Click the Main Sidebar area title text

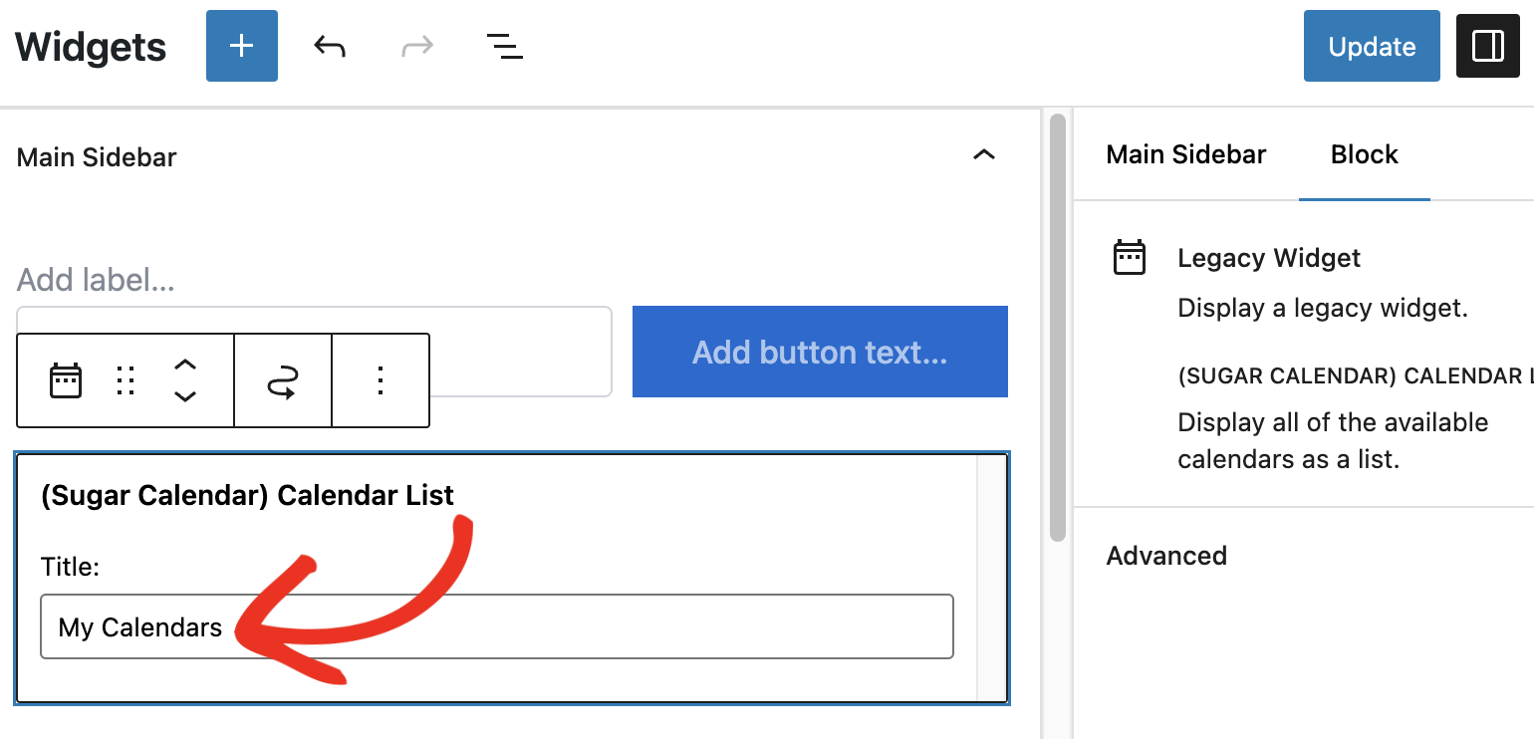97,157
